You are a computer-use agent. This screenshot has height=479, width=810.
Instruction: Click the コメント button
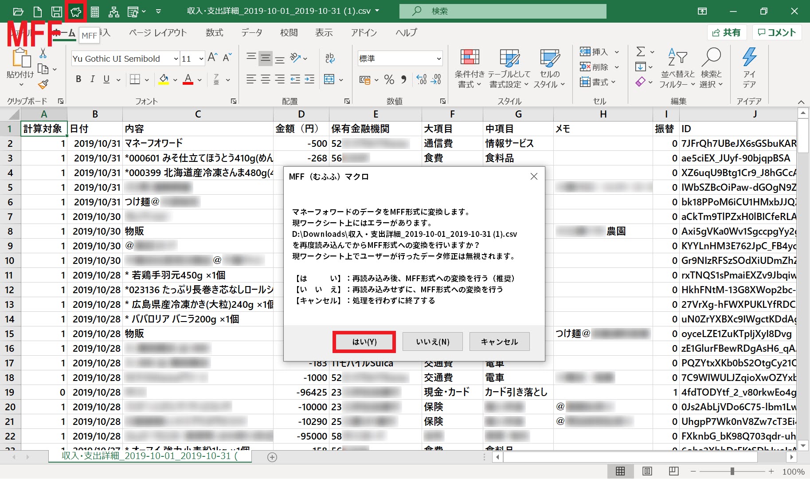pos(777,32)
